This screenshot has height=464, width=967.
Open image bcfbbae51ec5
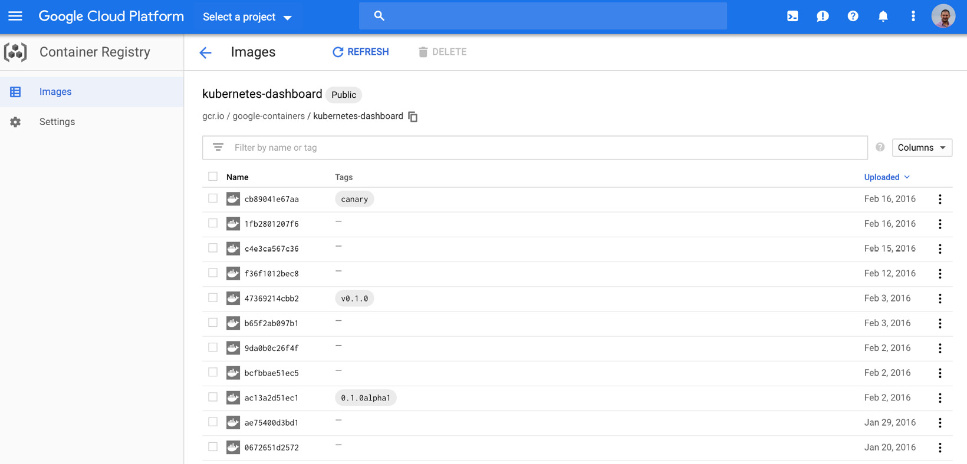pyautogui.click(x=271, y=373)
